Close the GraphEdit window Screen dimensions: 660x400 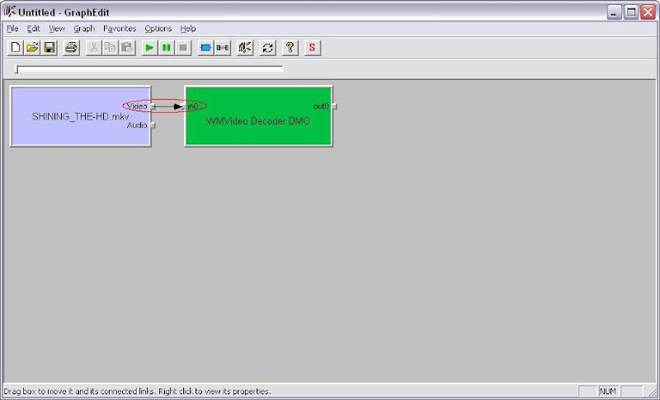[648, 12]
